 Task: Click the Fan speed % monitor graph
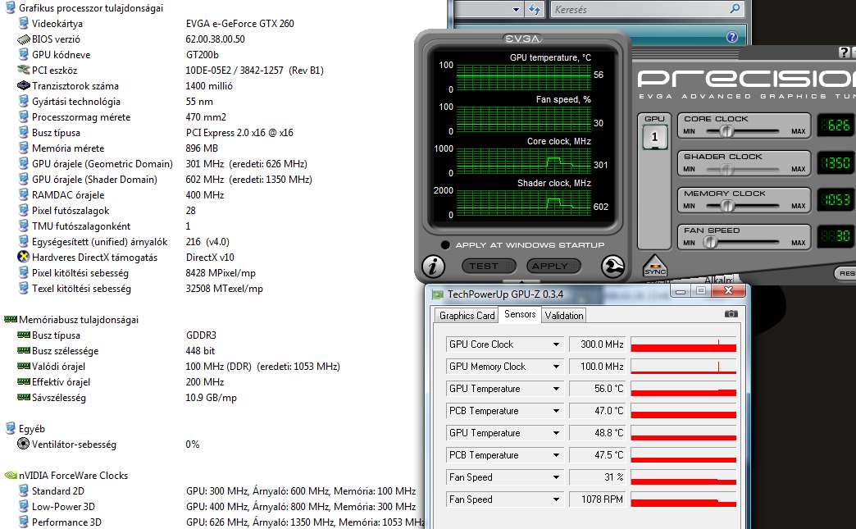click(x=524, y=119)
